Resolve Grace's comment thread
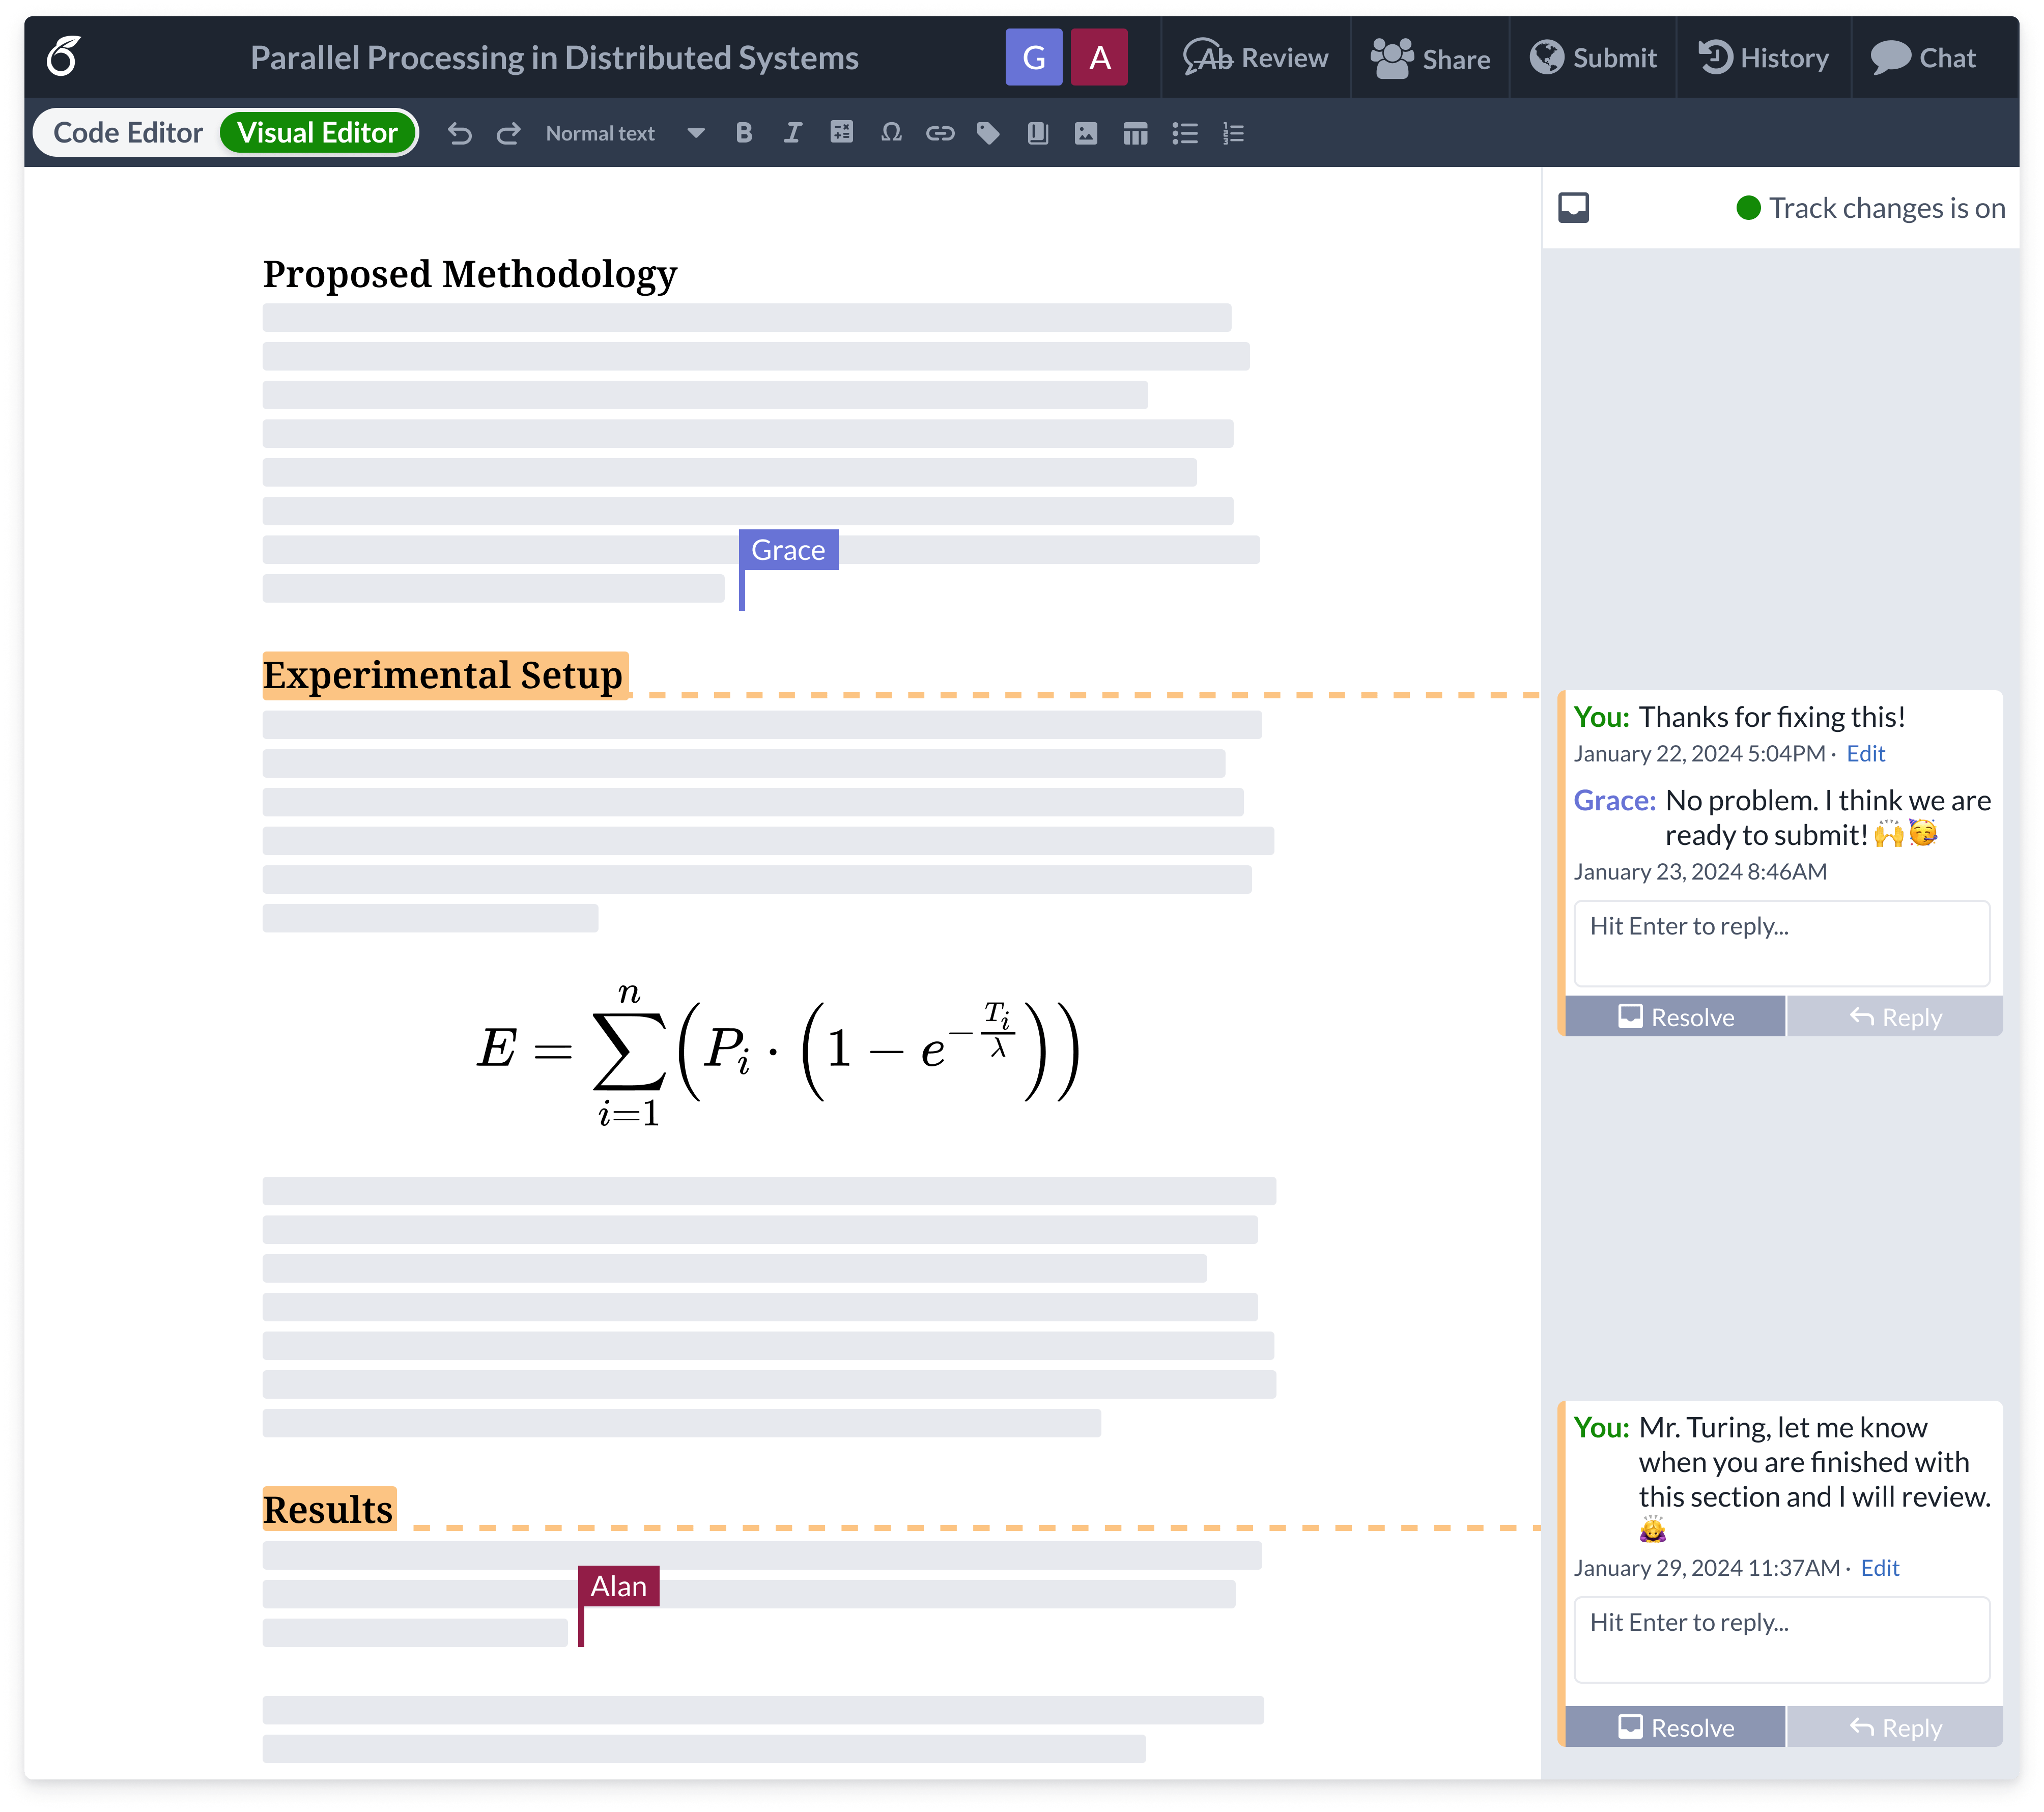Screen dimensions: 2044x1812 point(1674,1017)
